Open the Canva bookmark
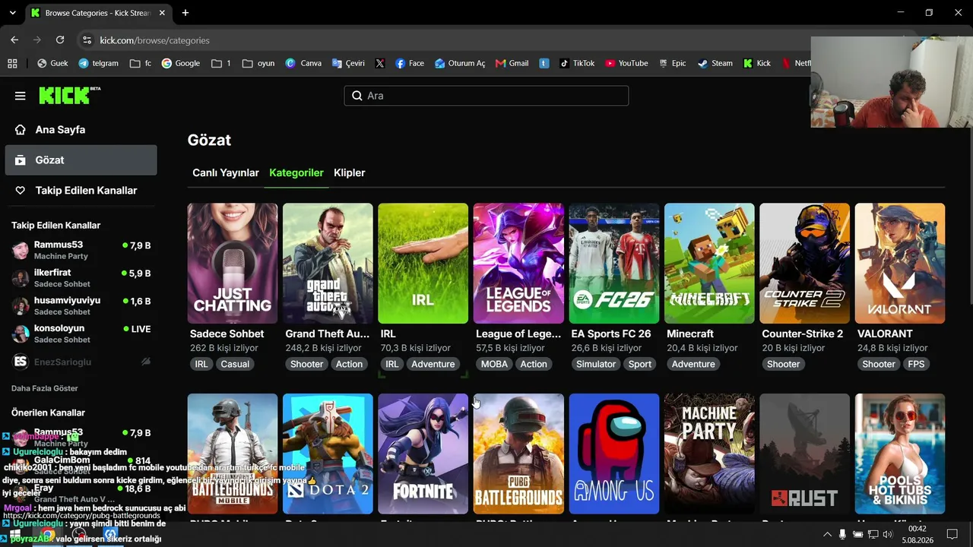This screenshot has width=973, height=547. coord(303,63)
